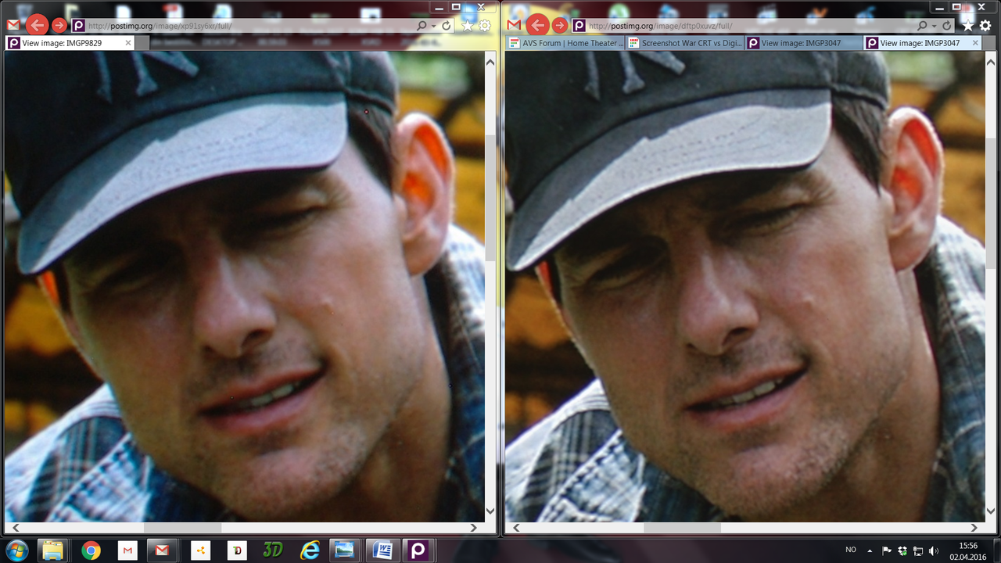Open Tools gear in right browser window
Viewport: 1001px width, 563px height.
(985, 26)
